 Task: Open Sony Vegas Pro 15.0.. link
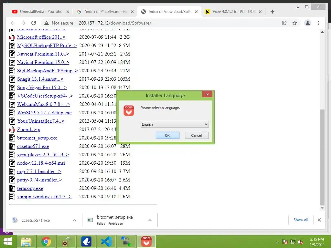click(42, 88)
